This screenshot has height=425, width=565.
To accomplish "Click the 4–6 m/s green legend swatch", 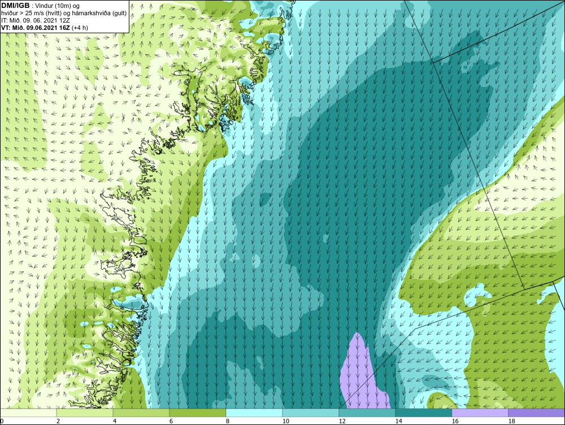I will (141, 413).
